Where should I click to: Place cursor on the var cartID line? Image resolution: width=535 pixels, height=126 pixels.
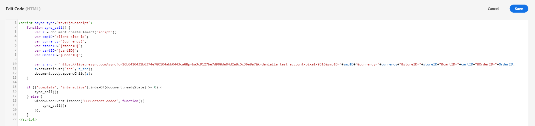[56, 51]
